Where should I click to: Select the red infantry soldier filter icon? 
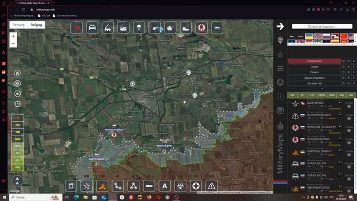point(201,27)
